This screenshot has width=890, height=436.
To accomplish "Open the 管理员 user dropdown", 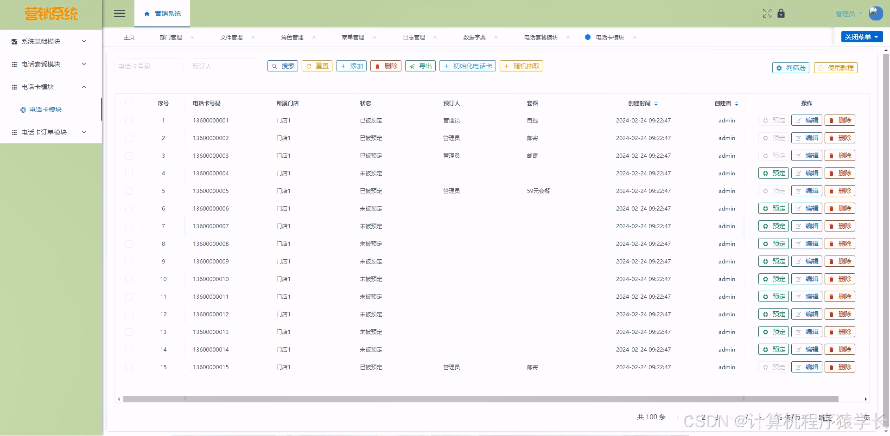I will (849, 14).
